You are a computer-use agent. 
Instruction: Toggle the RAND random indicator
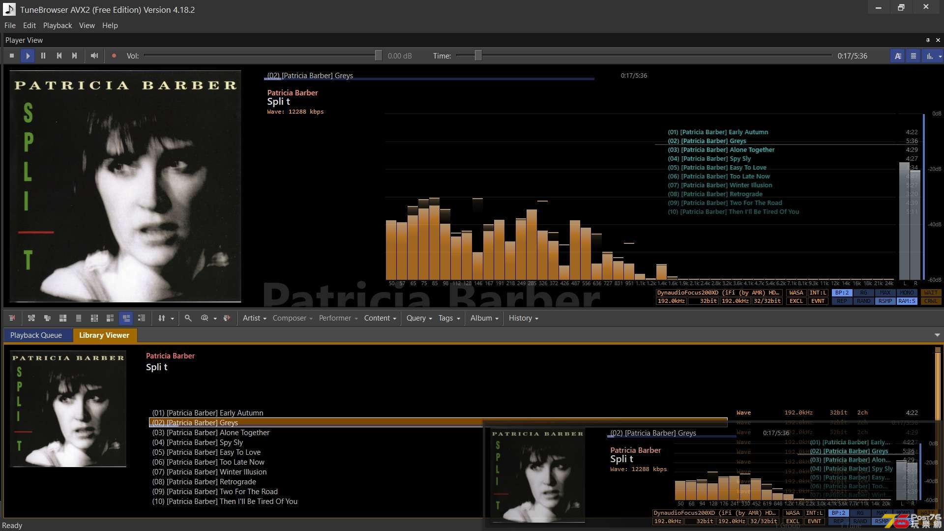(863, 301)
